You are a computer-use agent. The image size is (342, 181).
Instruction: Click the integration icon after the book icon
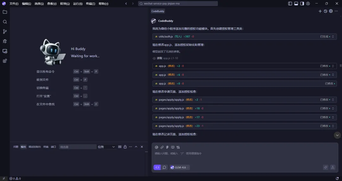coord(178,147)
